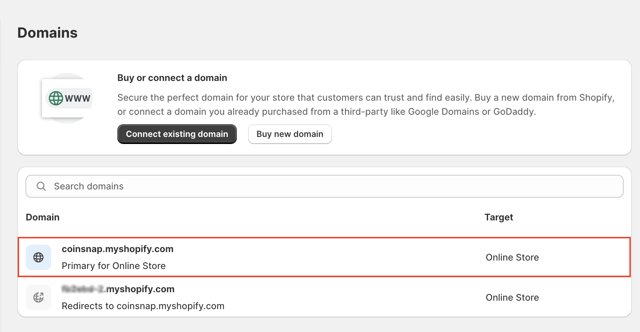Image resolution: width=640 pixels, height=332 pixels.
Task: Click the redirect globe icon in second row
Action: (x=38, y=297)
